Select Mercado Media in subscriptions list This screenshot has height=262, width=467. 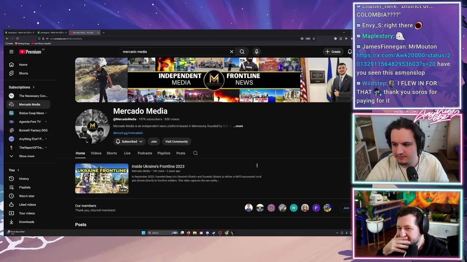pyautogui.click(x=28, y=104)
